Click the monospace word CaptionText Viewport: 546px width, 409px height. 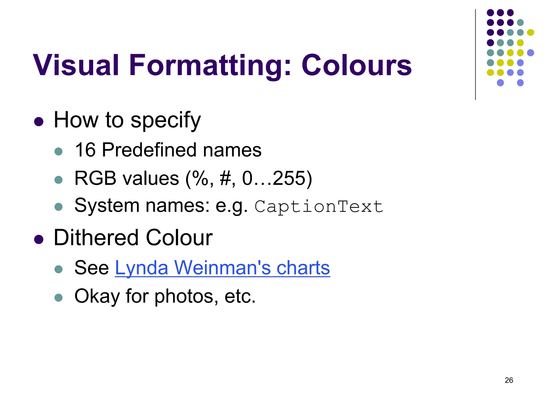pos(319,207)
